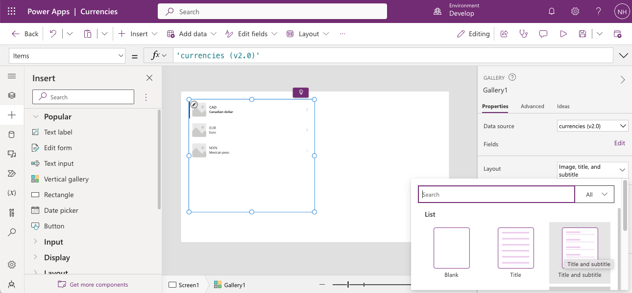Go Back from the editor
The width and height of the screenshot is (632, 293).
pos(25,34)
